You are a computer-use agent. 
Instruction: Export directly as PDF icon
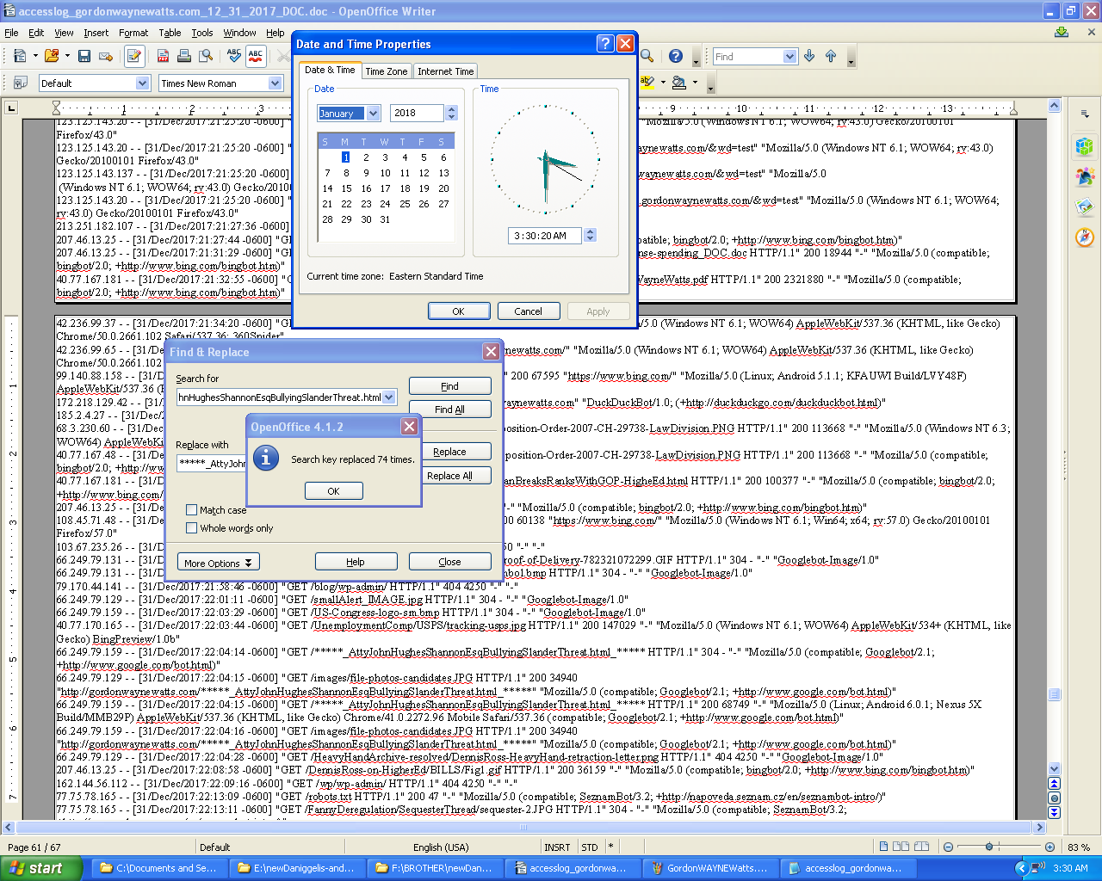point(163,56)
